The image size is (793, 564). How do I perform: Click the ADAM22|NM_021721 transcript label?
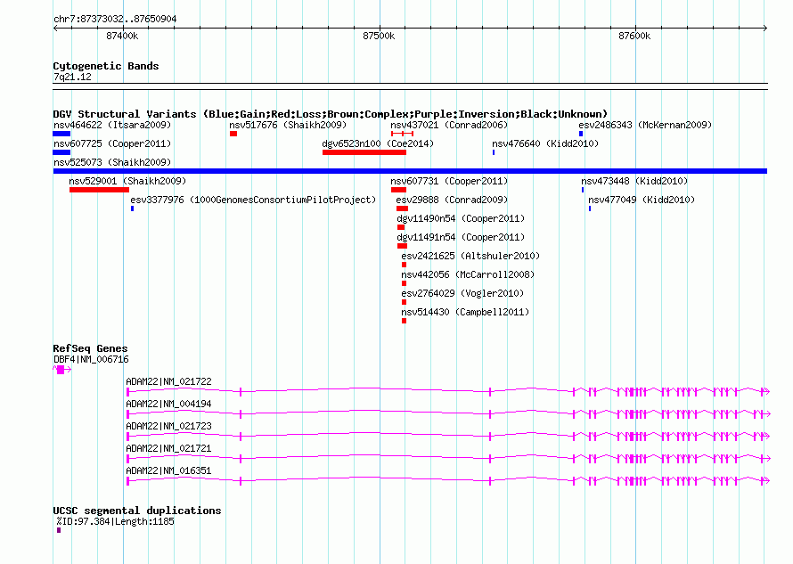click(x=168, y=449)
